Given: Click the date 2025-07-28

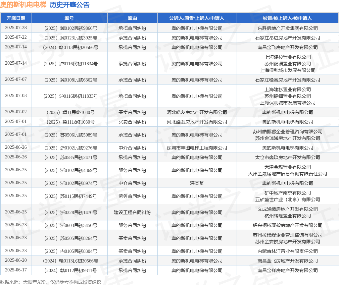Looking at the screenshot, I should [16, 28].
